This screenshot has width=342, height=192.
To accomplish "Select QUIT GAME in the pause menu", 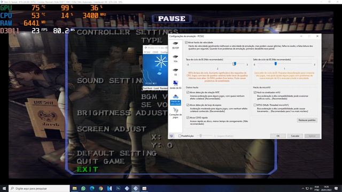I will (x=100, y=161).
